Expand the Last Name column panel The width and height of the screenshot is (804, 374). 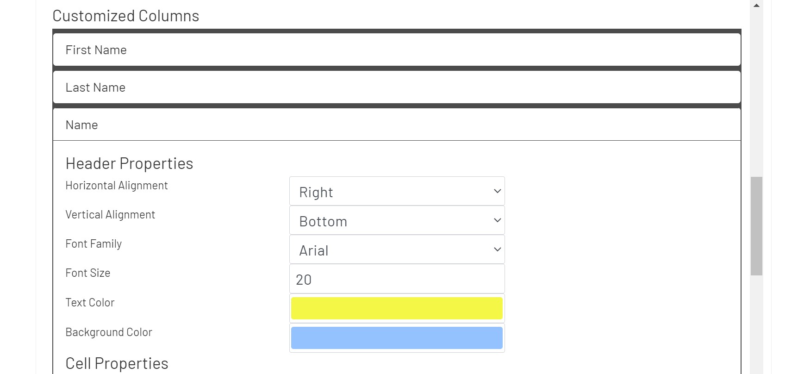click(397, 87)
